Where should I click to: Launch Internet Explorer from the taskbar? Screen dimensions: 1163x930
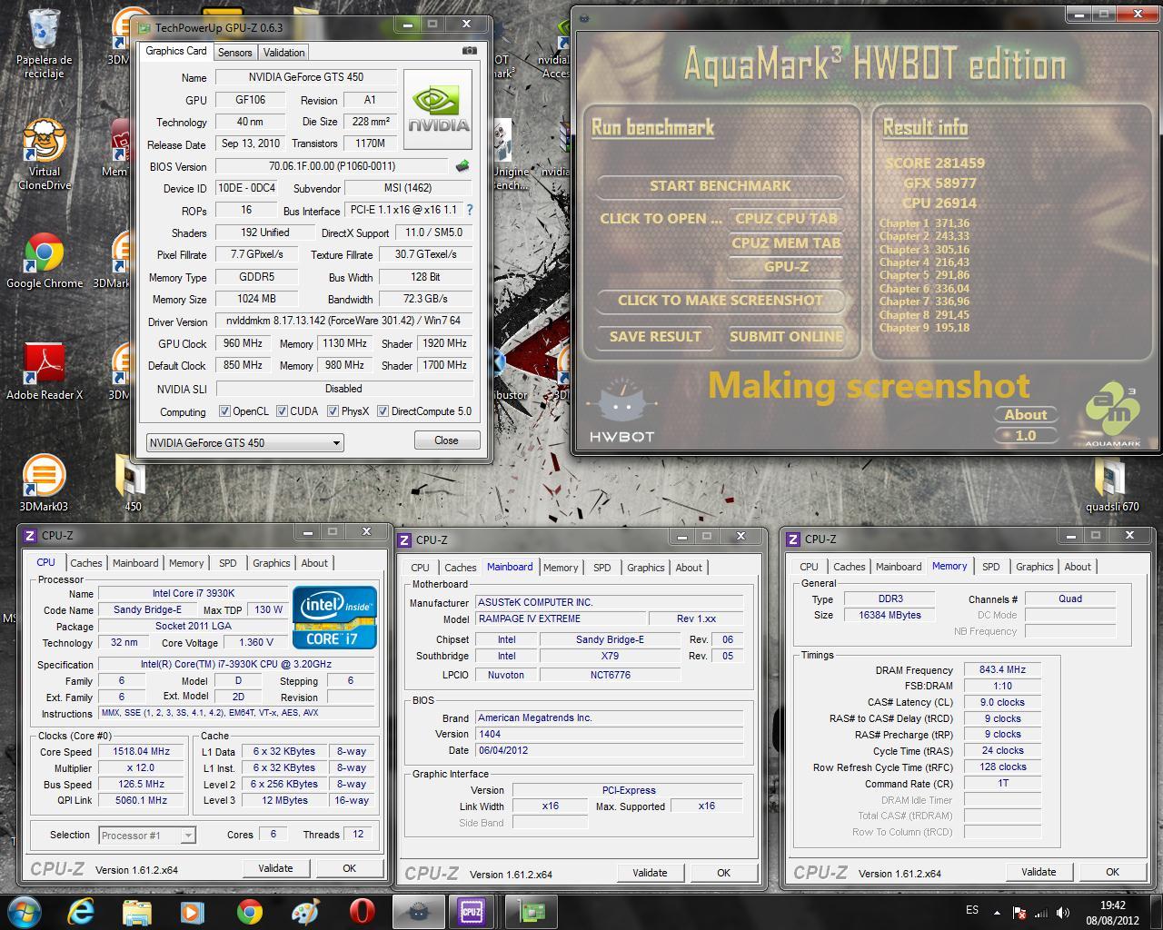81,911
